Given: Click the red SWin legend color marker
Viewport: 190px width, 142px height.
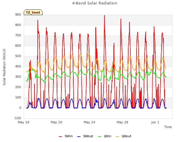Looking at the screenshot, I should pos(60,137).
